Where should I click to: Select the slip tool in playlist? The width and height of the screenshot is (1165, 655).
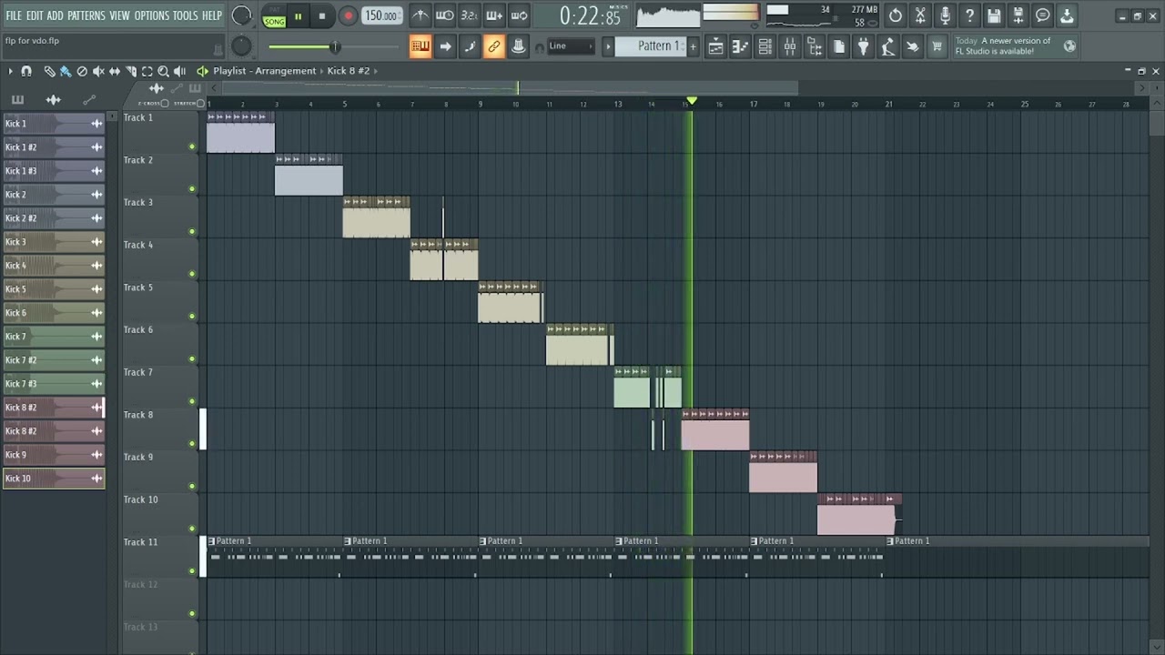pos(115,71)
